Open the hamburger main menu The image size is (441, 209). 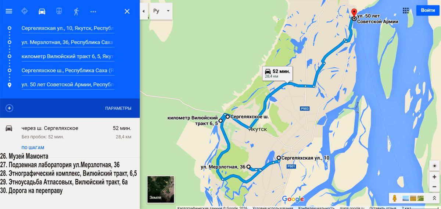[x=9, y=11]
